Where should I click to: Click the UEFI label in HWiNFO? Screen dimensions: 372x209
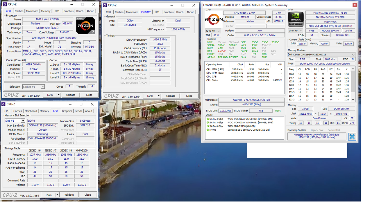(278, 111)
